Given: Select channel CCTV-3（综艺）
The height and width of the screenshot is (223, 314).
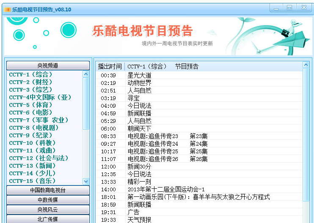Looking at the screenshot, I should click(30, 90).
